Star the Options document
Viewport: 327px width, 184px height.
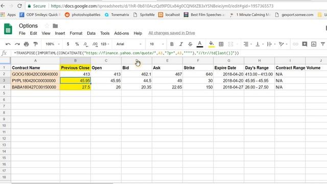[x=47, y=26]
